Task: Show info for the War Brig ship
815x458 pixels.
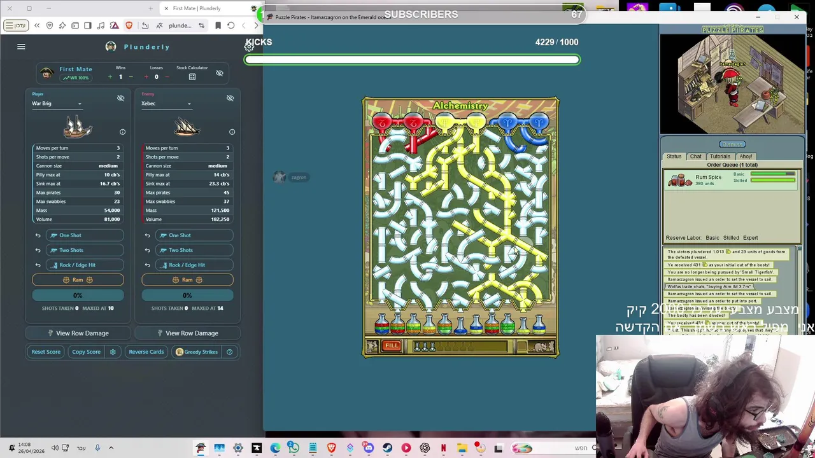Action: click(122, 132)
